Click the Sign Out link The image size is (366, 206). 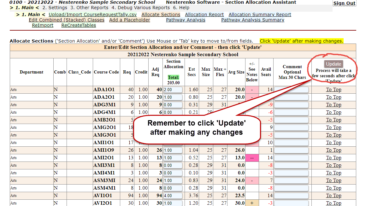tap(344, 3)
